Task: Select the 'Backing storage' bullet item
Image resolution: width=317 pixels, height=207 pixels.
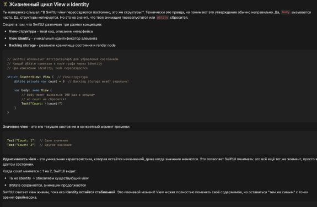Action: point(62,46)
